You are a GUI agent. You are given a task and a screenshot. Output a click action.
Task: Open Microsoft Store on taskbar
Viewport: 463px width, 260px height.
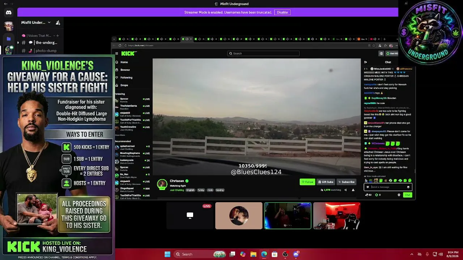pyautogui.click(x=275, y=254)
